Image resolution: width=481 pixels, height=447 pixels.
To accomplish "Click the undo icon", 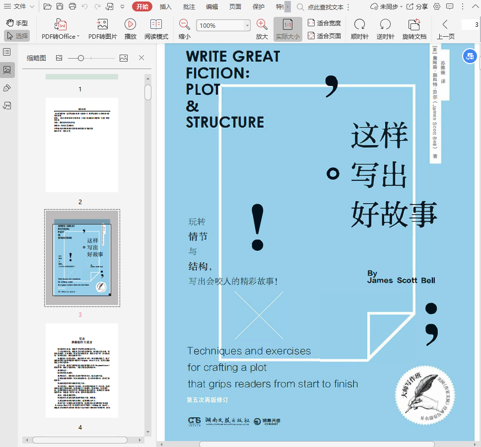I will tap(85, 6).
